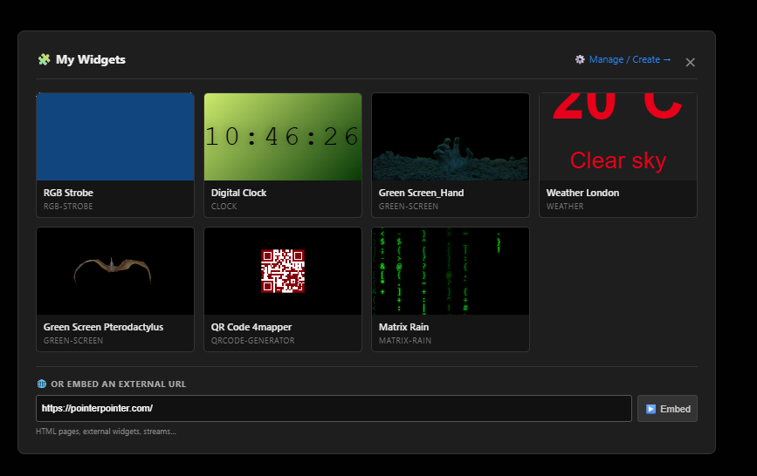Click the 'RGB-STROBE' type label

coord(68,207)
